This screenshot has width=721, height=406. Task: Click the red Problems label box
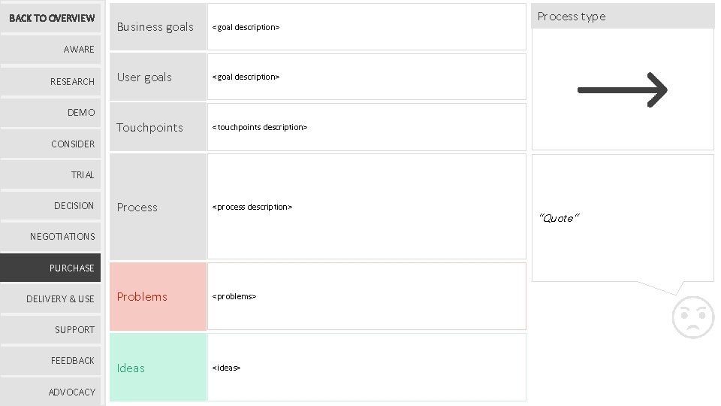158,296
